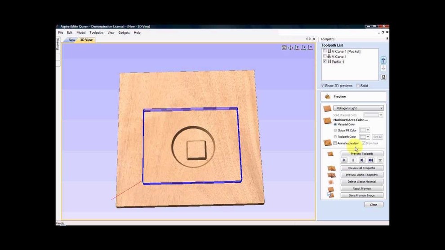The image size is (445, 250).
Task: Switch to view down Z axis
Action: click(x=297, y=48)
